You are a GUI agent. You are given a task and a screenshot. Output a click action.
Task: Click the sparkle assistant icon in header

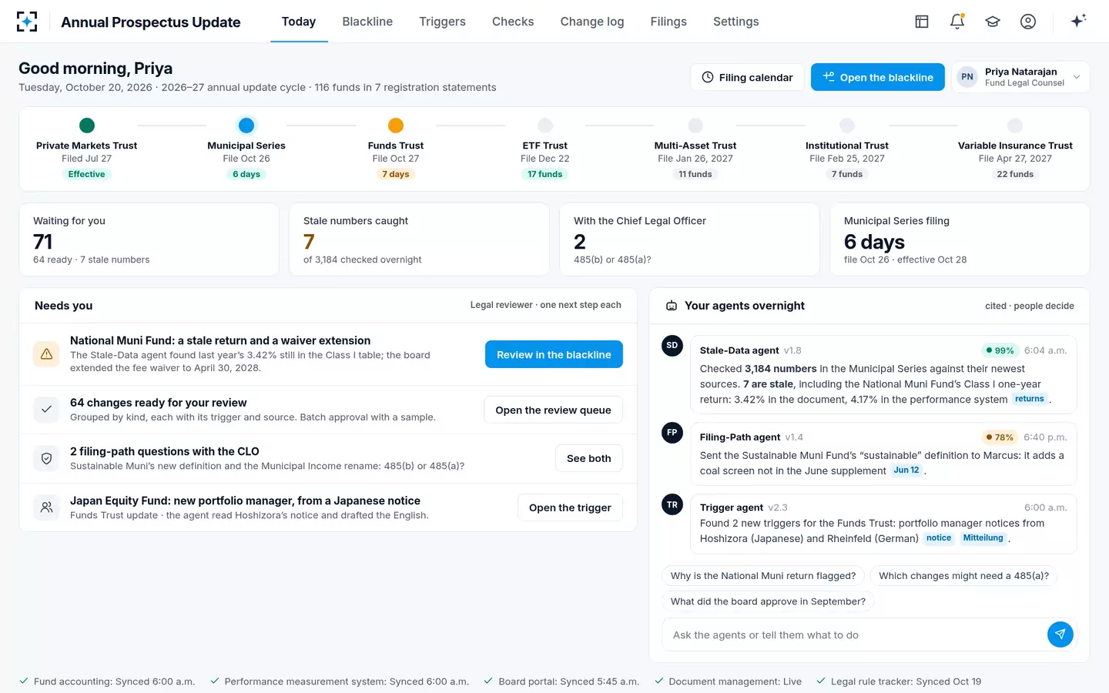(1078, 21)
